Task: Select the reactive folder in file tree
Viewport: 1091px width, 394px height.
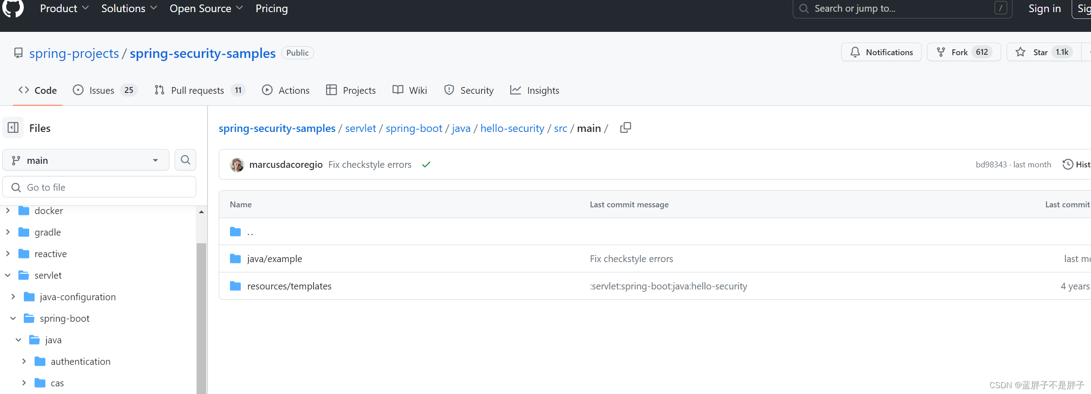Action: point(50,254)
